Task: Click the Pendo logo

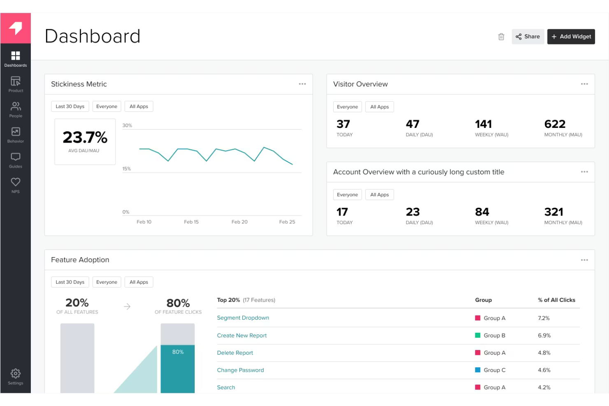Action: tap(15, 28)
